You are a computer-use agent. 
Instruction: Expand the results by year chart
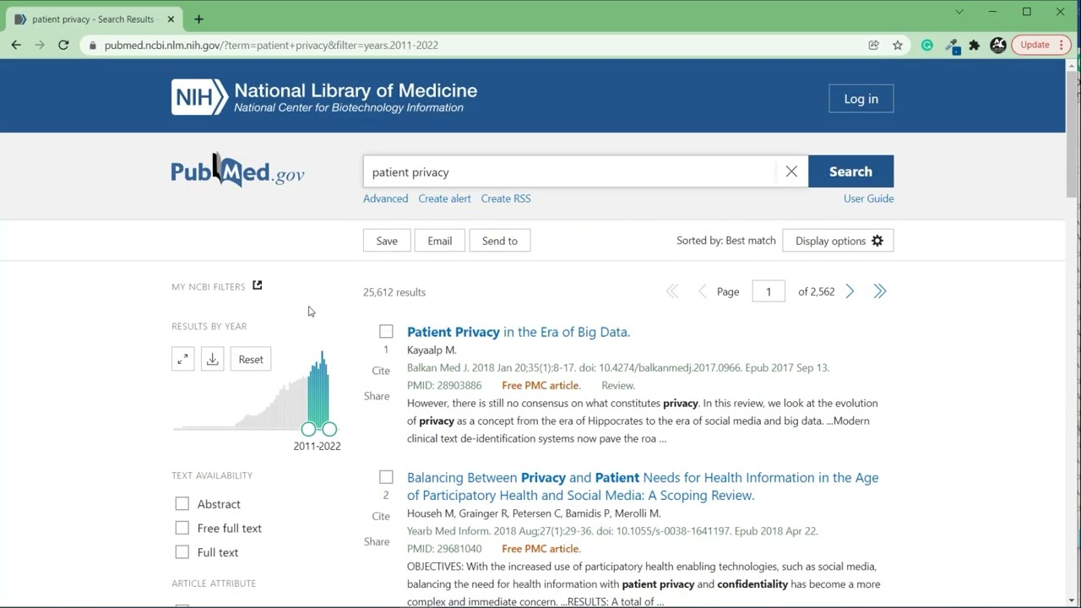click(183, 359)
